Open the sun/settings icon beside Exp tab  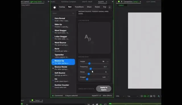pos(109,7)
